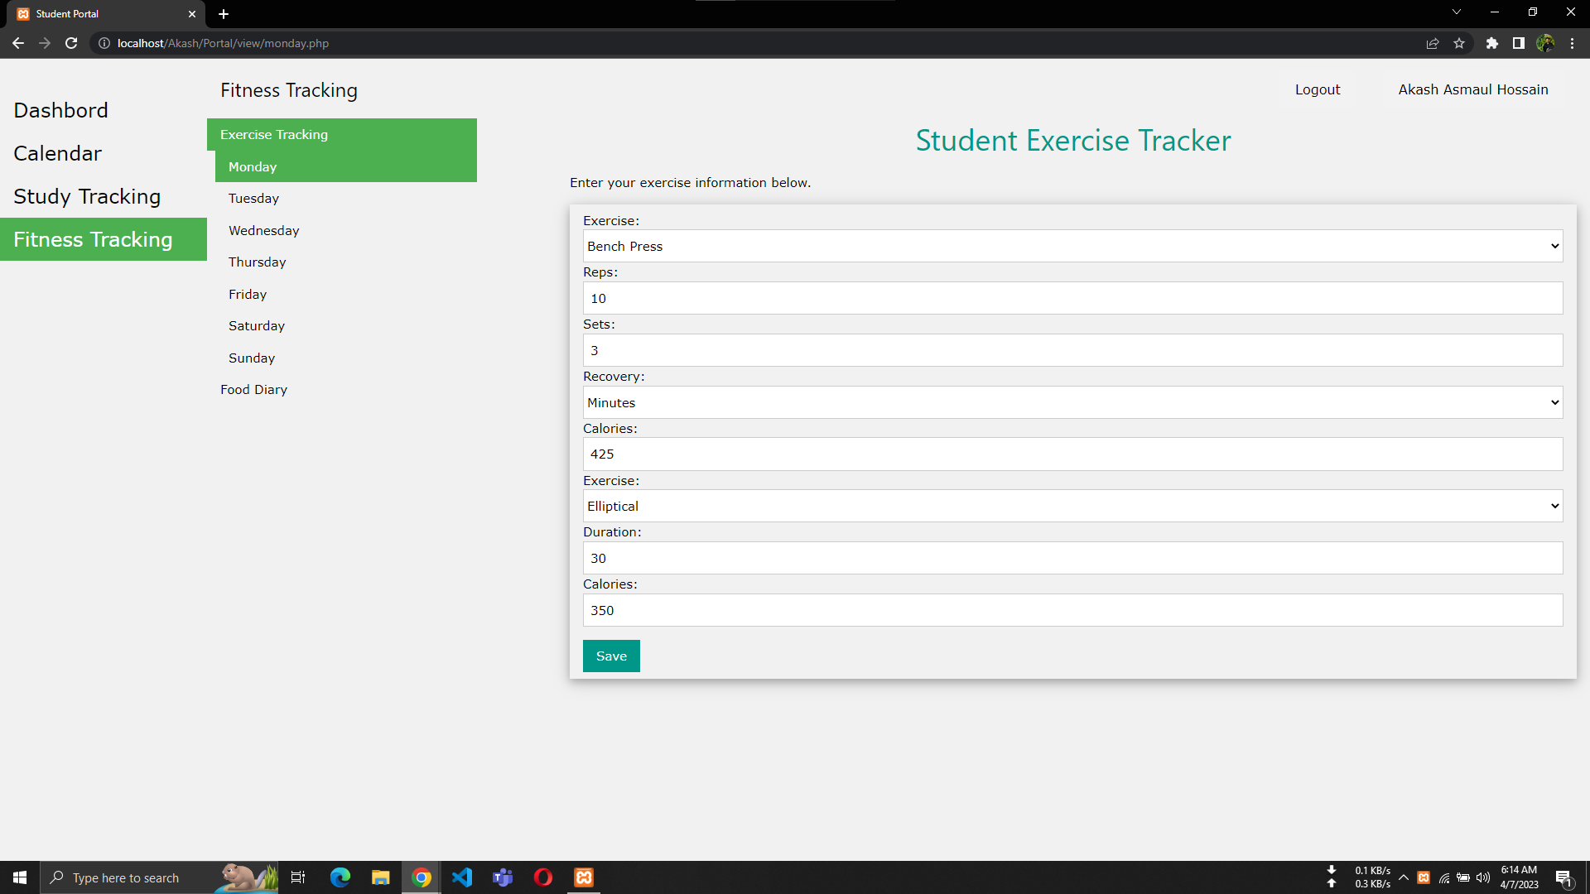Navigate to Calendar in the sidebar
Screen dimensions: 1590x894
[57, 153]
